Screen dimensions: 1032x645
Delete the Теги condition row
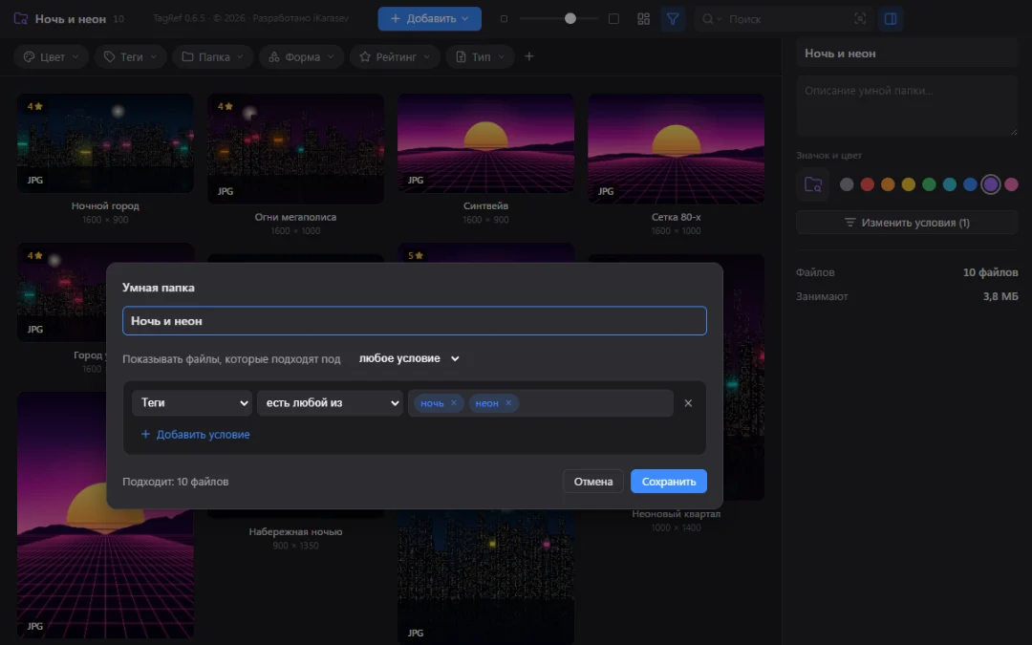coord(688,403)
